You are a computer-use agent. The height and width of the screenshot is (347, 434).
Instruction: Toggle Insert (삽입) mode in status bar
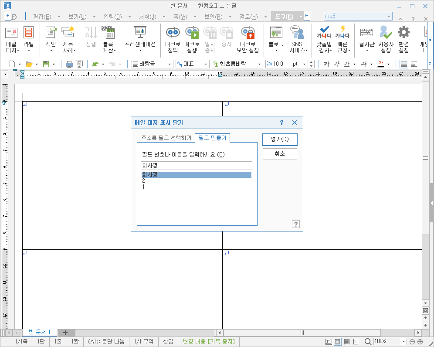[168, 341]
